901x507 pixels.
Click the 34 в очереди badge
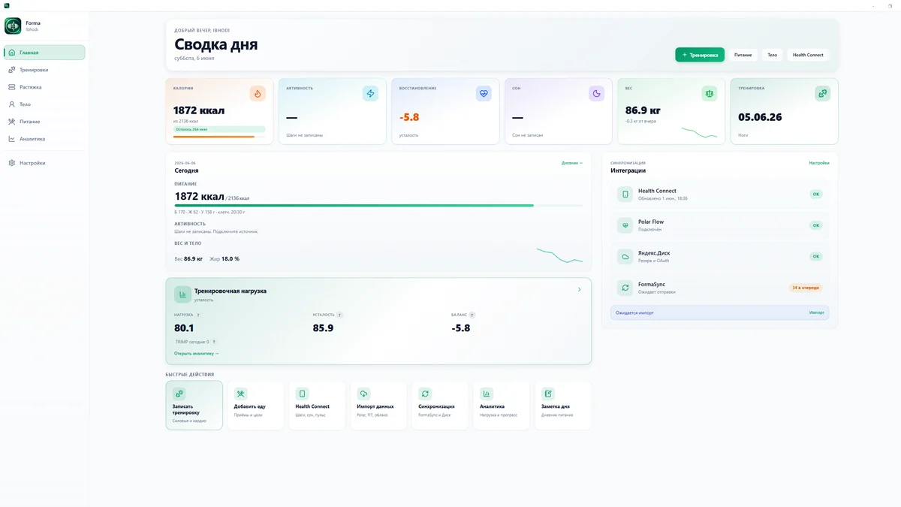[806, 288]
